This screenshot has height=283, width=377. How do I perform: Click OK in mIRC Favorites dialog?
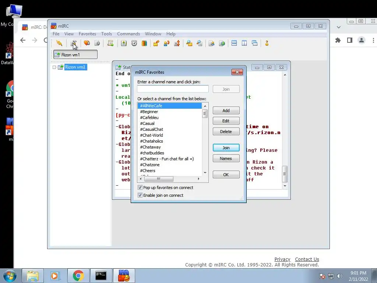coord(226,174)
